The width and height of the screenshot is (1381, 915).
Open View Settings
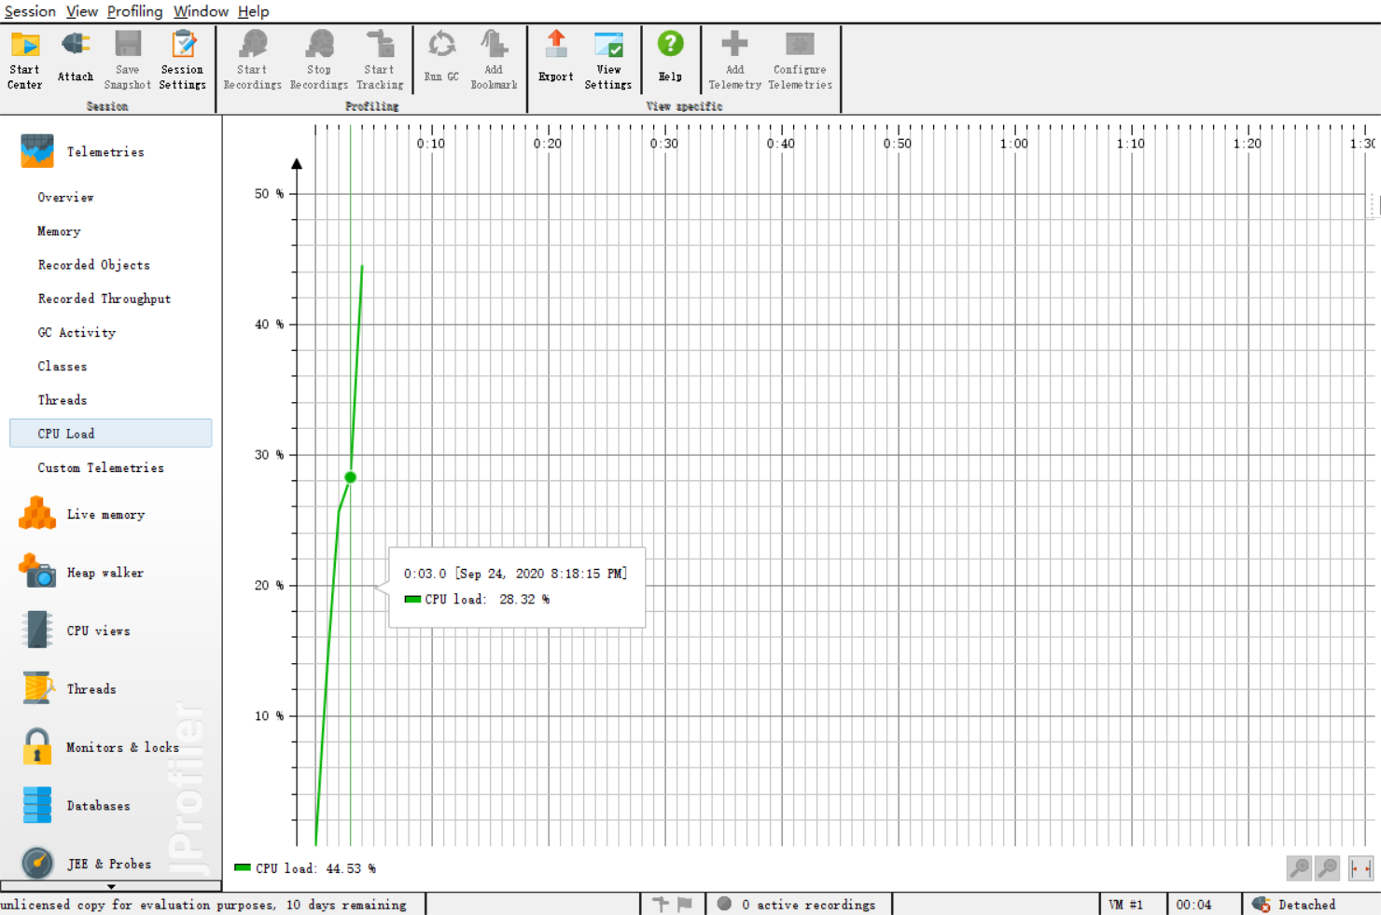pyautogui.click(x=608, y=60)
